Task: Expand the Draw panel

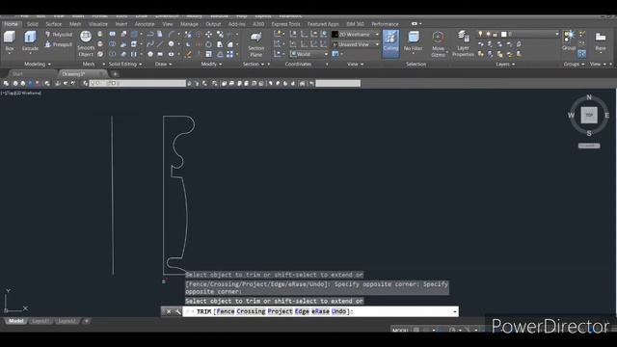Action: coord(163,65)
